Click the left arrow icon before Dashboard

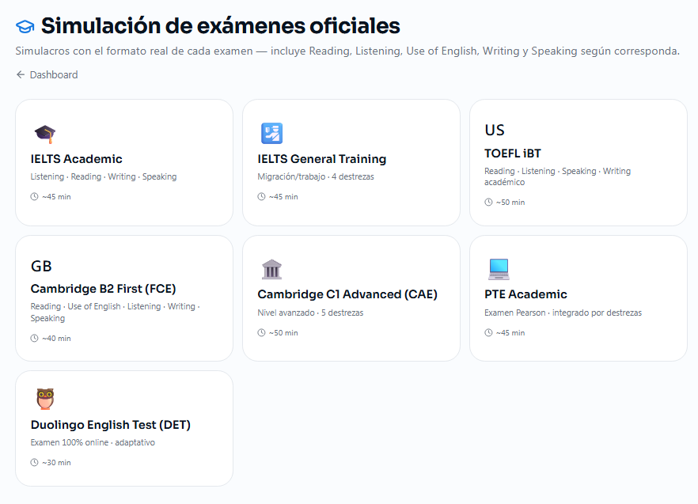20,75
